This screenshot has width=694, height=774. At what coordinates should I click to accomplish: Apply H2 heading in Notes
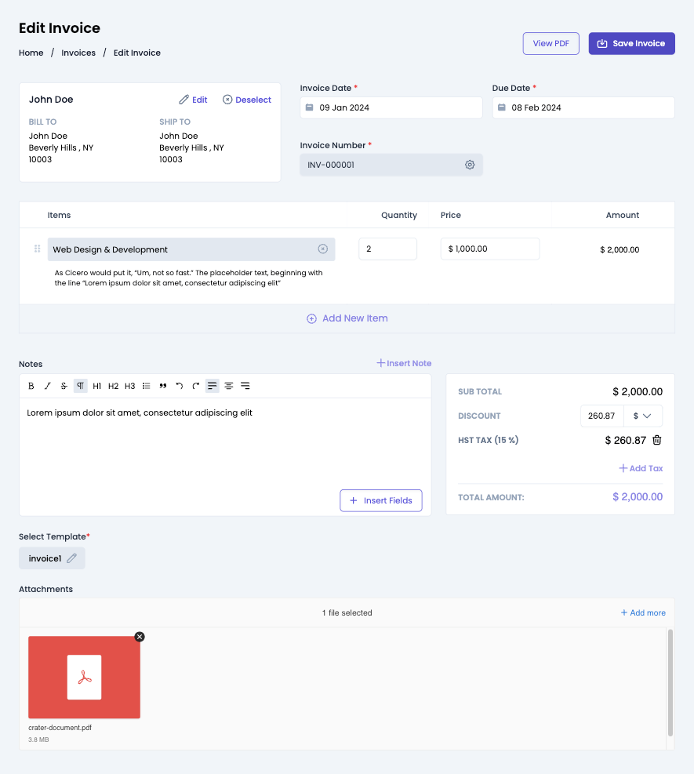113,386
